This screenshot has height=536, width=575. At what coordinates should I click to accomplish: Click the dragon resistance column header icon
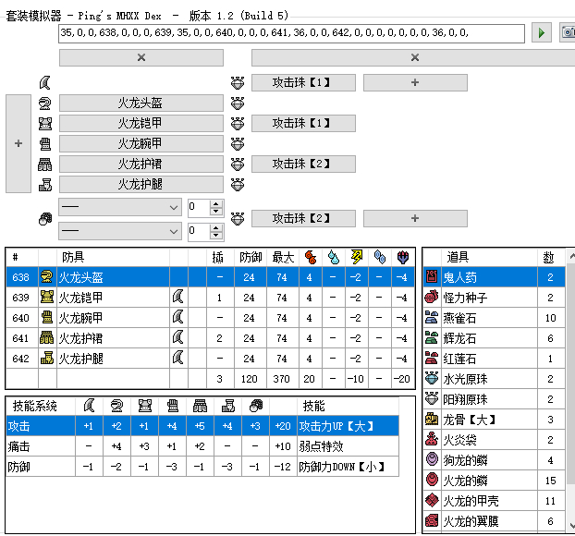click(403, 257)
